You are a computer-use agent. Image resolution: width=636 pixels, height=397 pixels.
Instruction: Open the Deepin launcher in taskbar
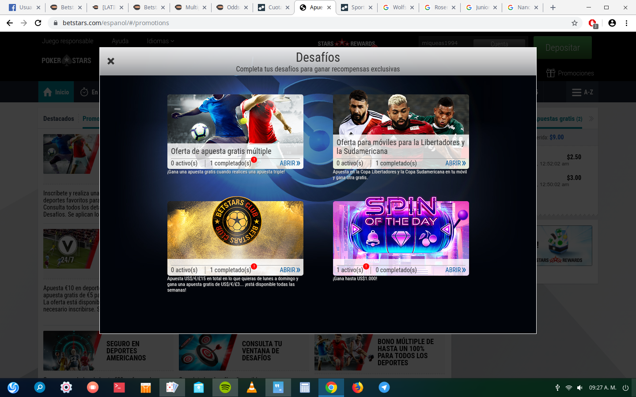(13, 387)
